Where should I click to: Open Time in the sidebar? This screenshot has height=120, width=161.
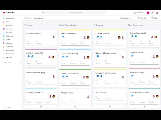(8, 40)
